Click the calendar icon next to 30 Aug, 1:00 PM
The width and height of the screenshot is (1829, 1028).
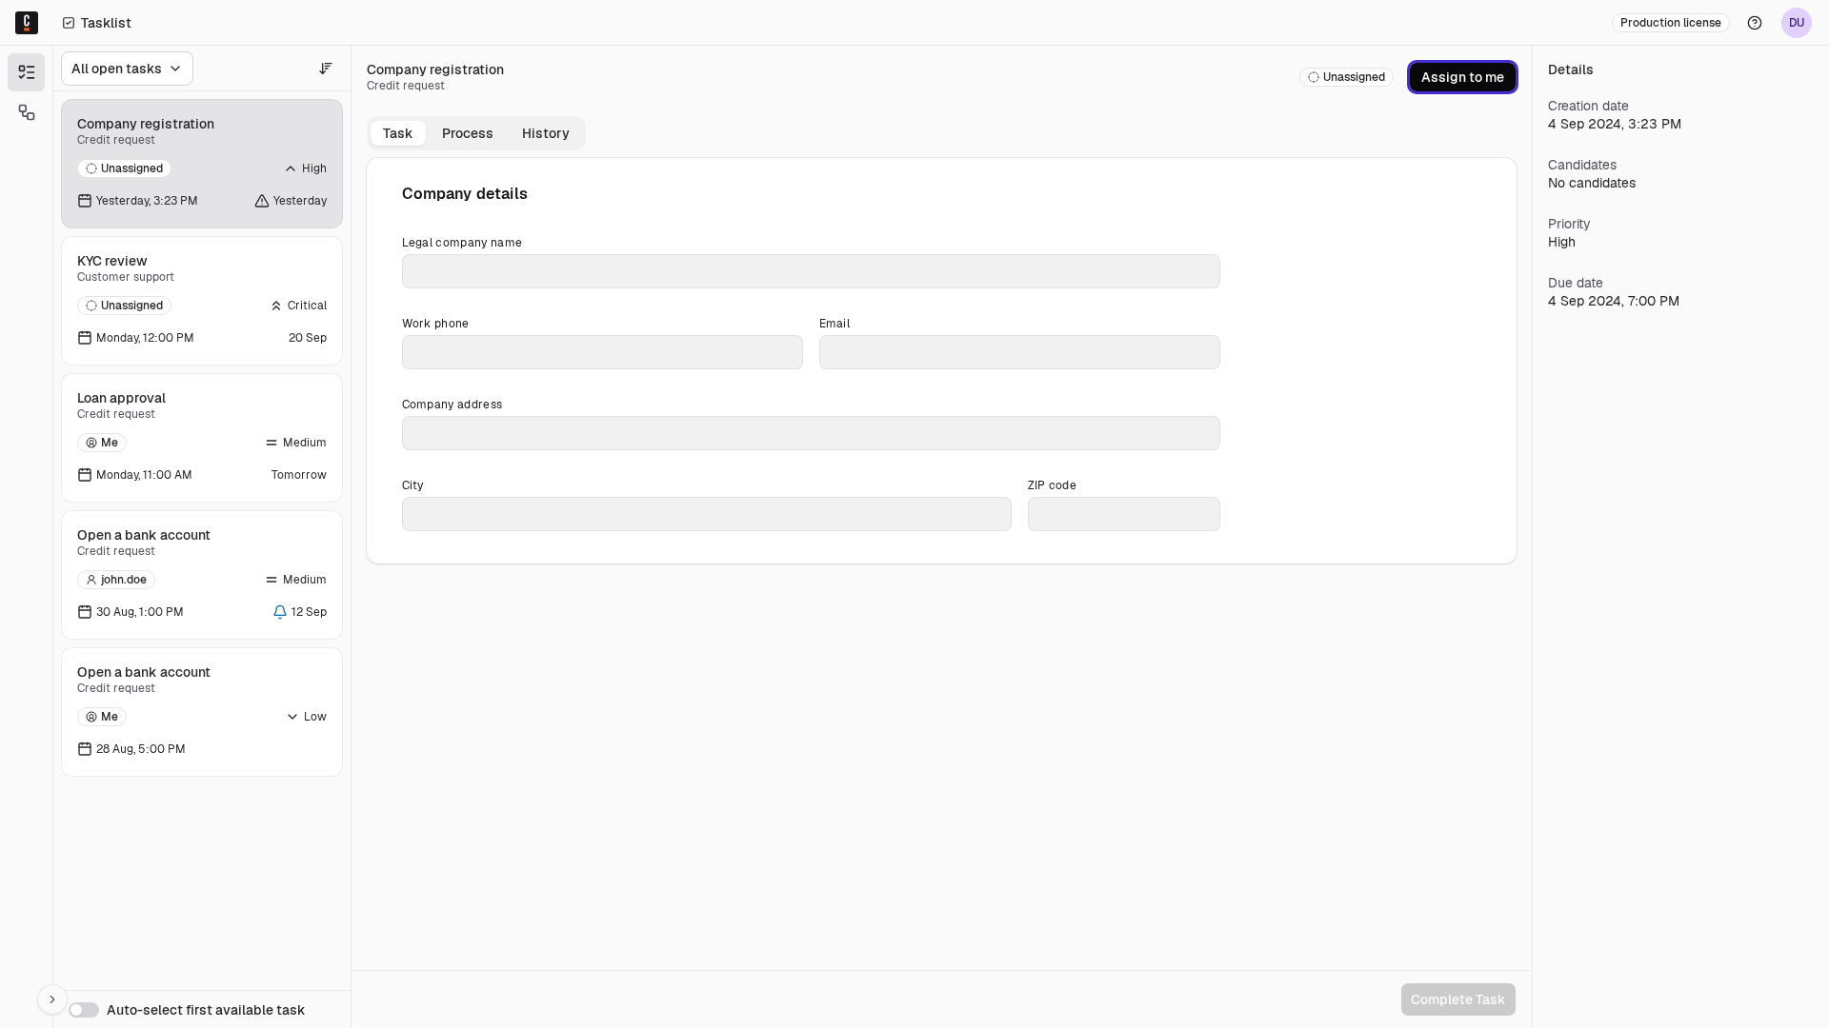coord(85,612)
